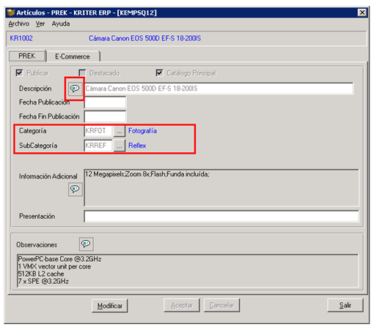
Task: Click the Aceptar button
Action: tap(182, 305)
